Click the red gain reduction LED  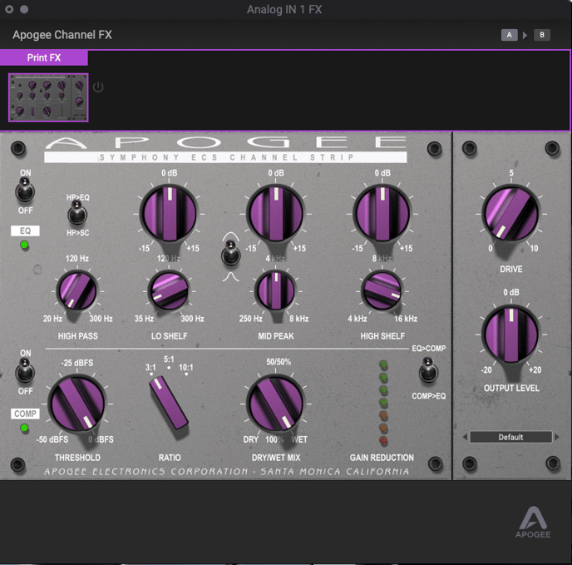383,440
